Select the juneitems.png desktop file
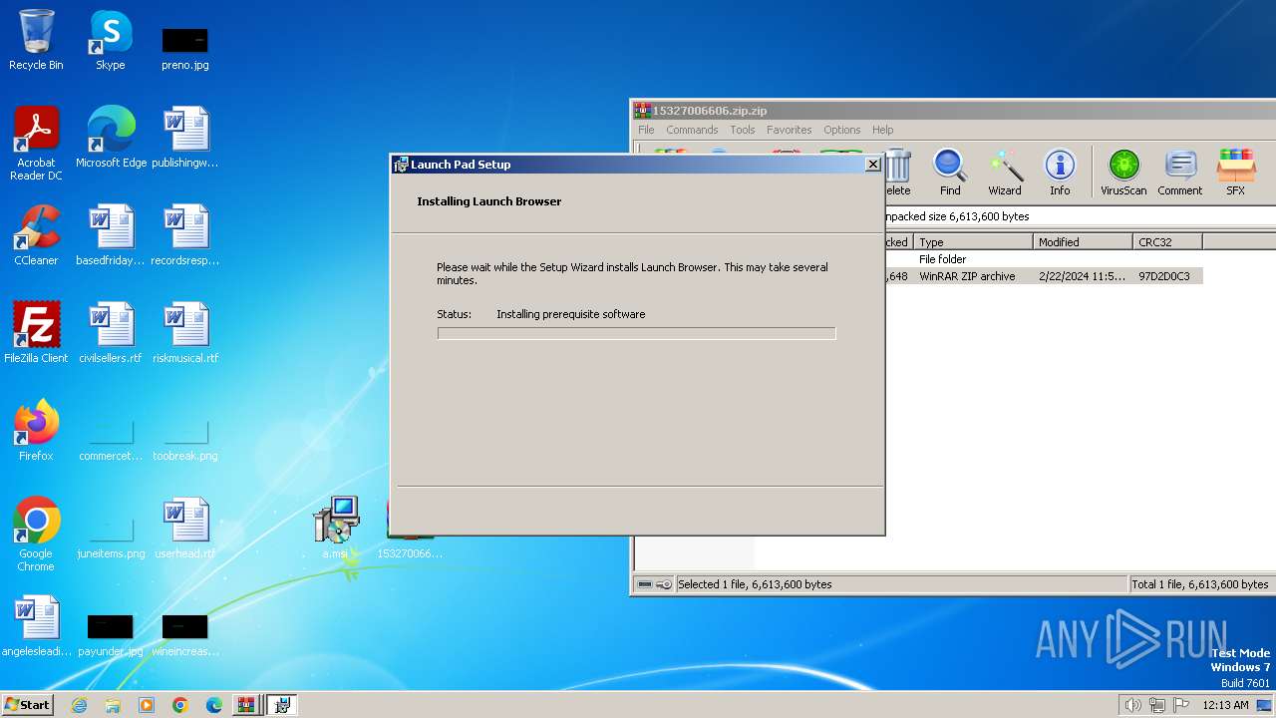This screenshot has height=718, width=1276. [x=111, y=537]
